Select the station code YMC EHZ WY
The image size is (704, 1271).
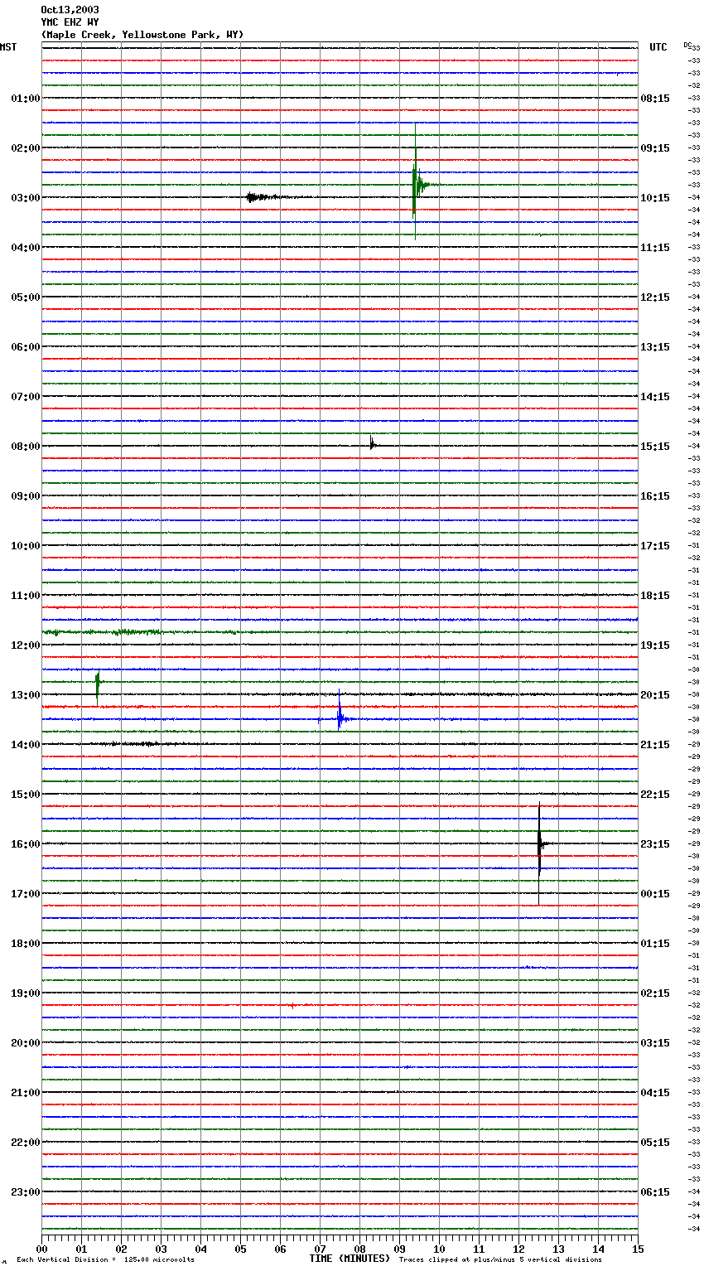pyautogui.click(x=70, y=22)
